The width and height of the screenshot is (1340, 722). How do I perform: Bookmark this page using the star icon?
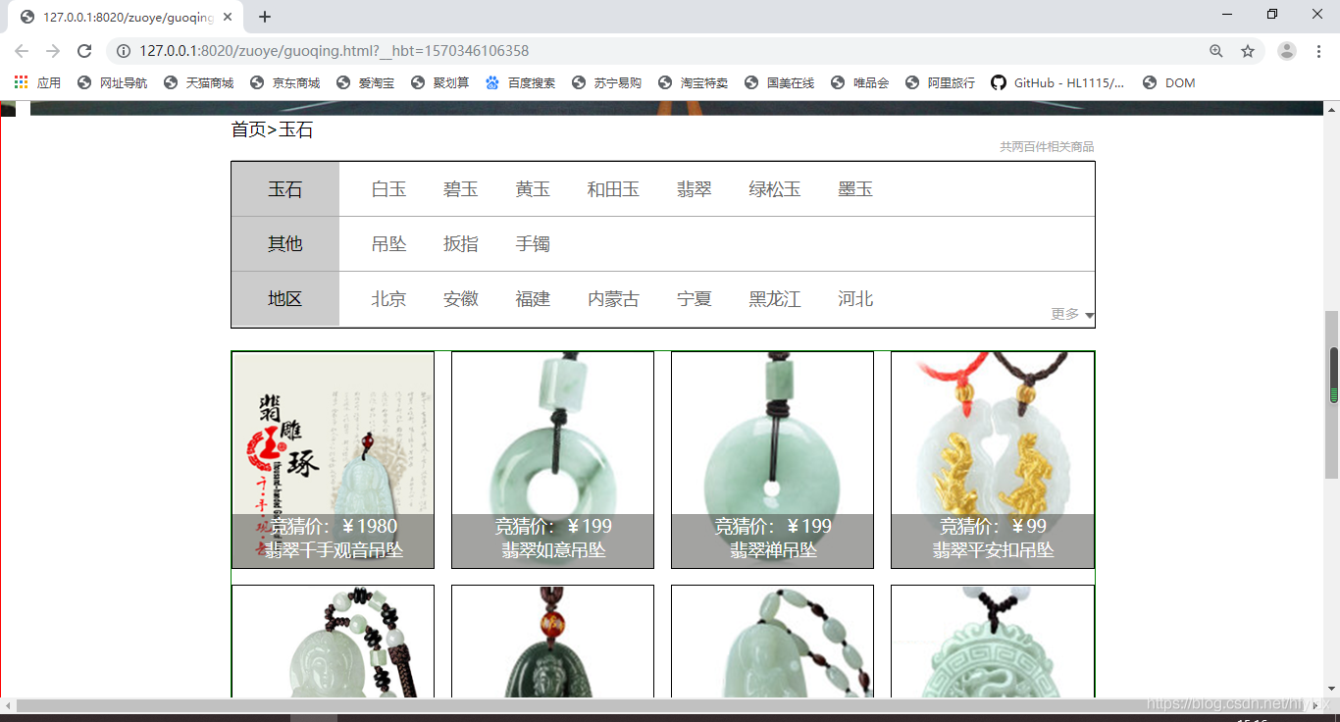(1248, 50)
